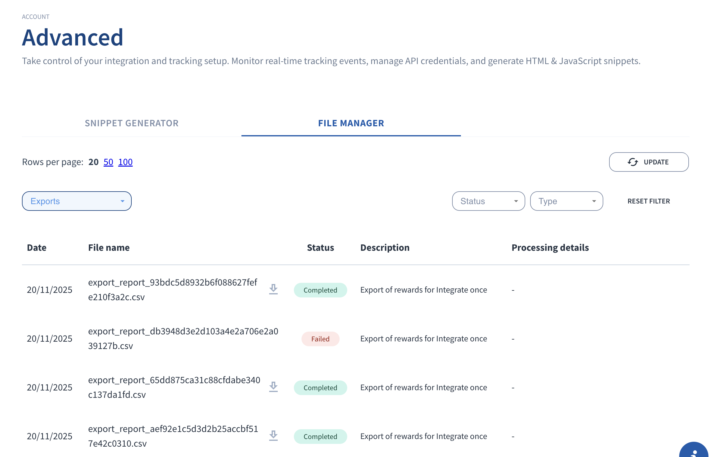
Task: Open the Status filter dropdown
Action: [x=488, y=201]
